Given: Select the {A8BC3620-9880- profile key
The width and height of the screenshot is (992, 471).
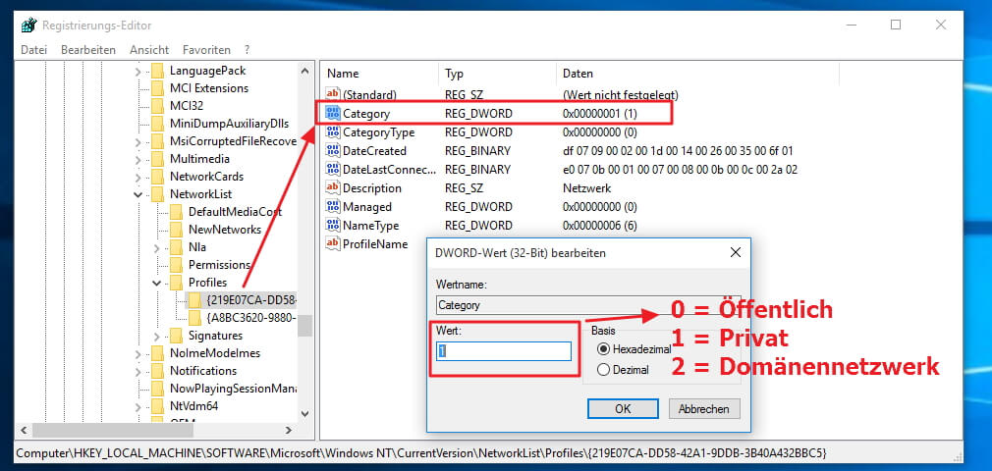Looking at the screenshot, I should [x=251, y=317].
